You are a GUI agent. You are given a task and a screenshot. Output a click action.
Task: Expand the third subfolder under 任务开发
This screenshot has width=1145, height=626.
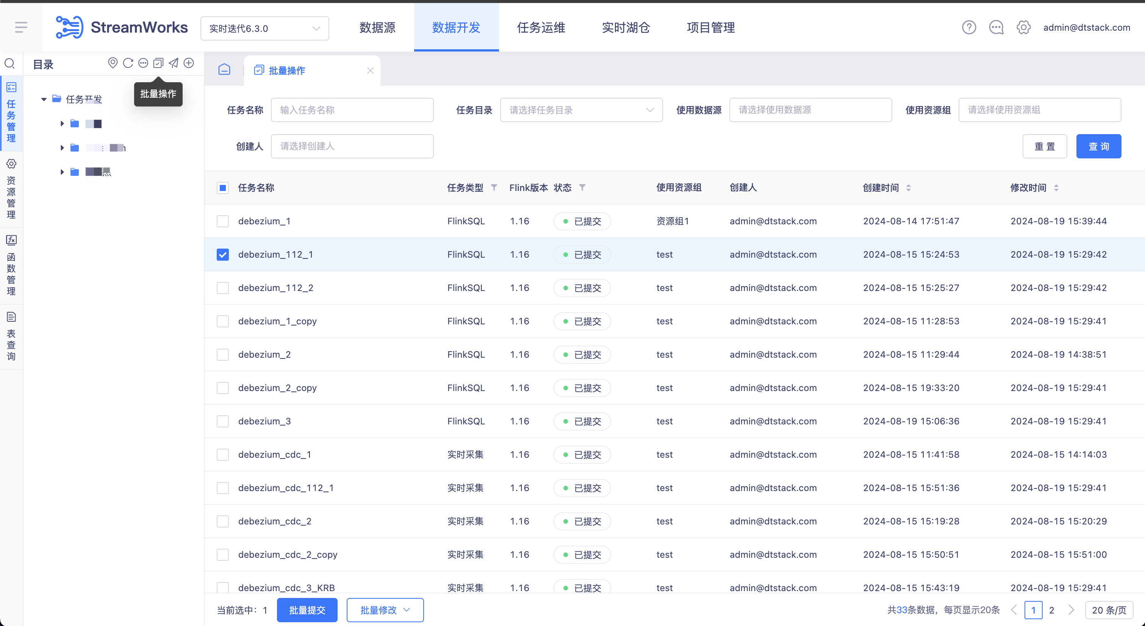click(x=62, y=171)
